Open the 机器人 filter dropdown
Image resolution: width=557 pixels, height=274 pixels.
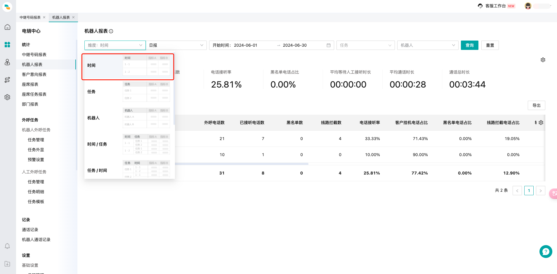[x=428, y=45]
